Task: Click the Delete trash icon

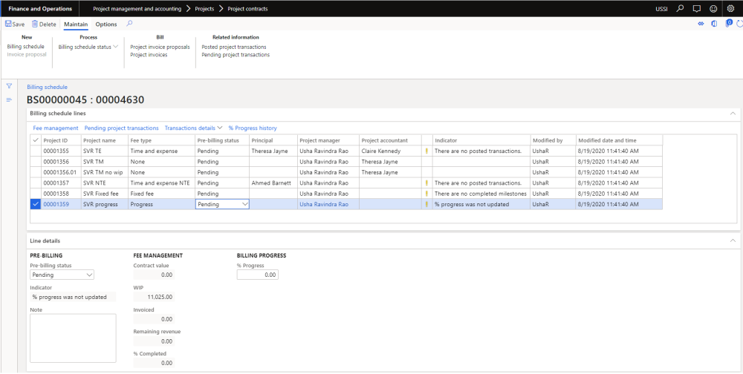Action: (x=35, y=24)
